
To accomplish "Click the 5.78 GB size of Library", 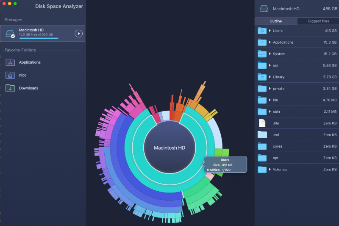I will click(330, 77).
